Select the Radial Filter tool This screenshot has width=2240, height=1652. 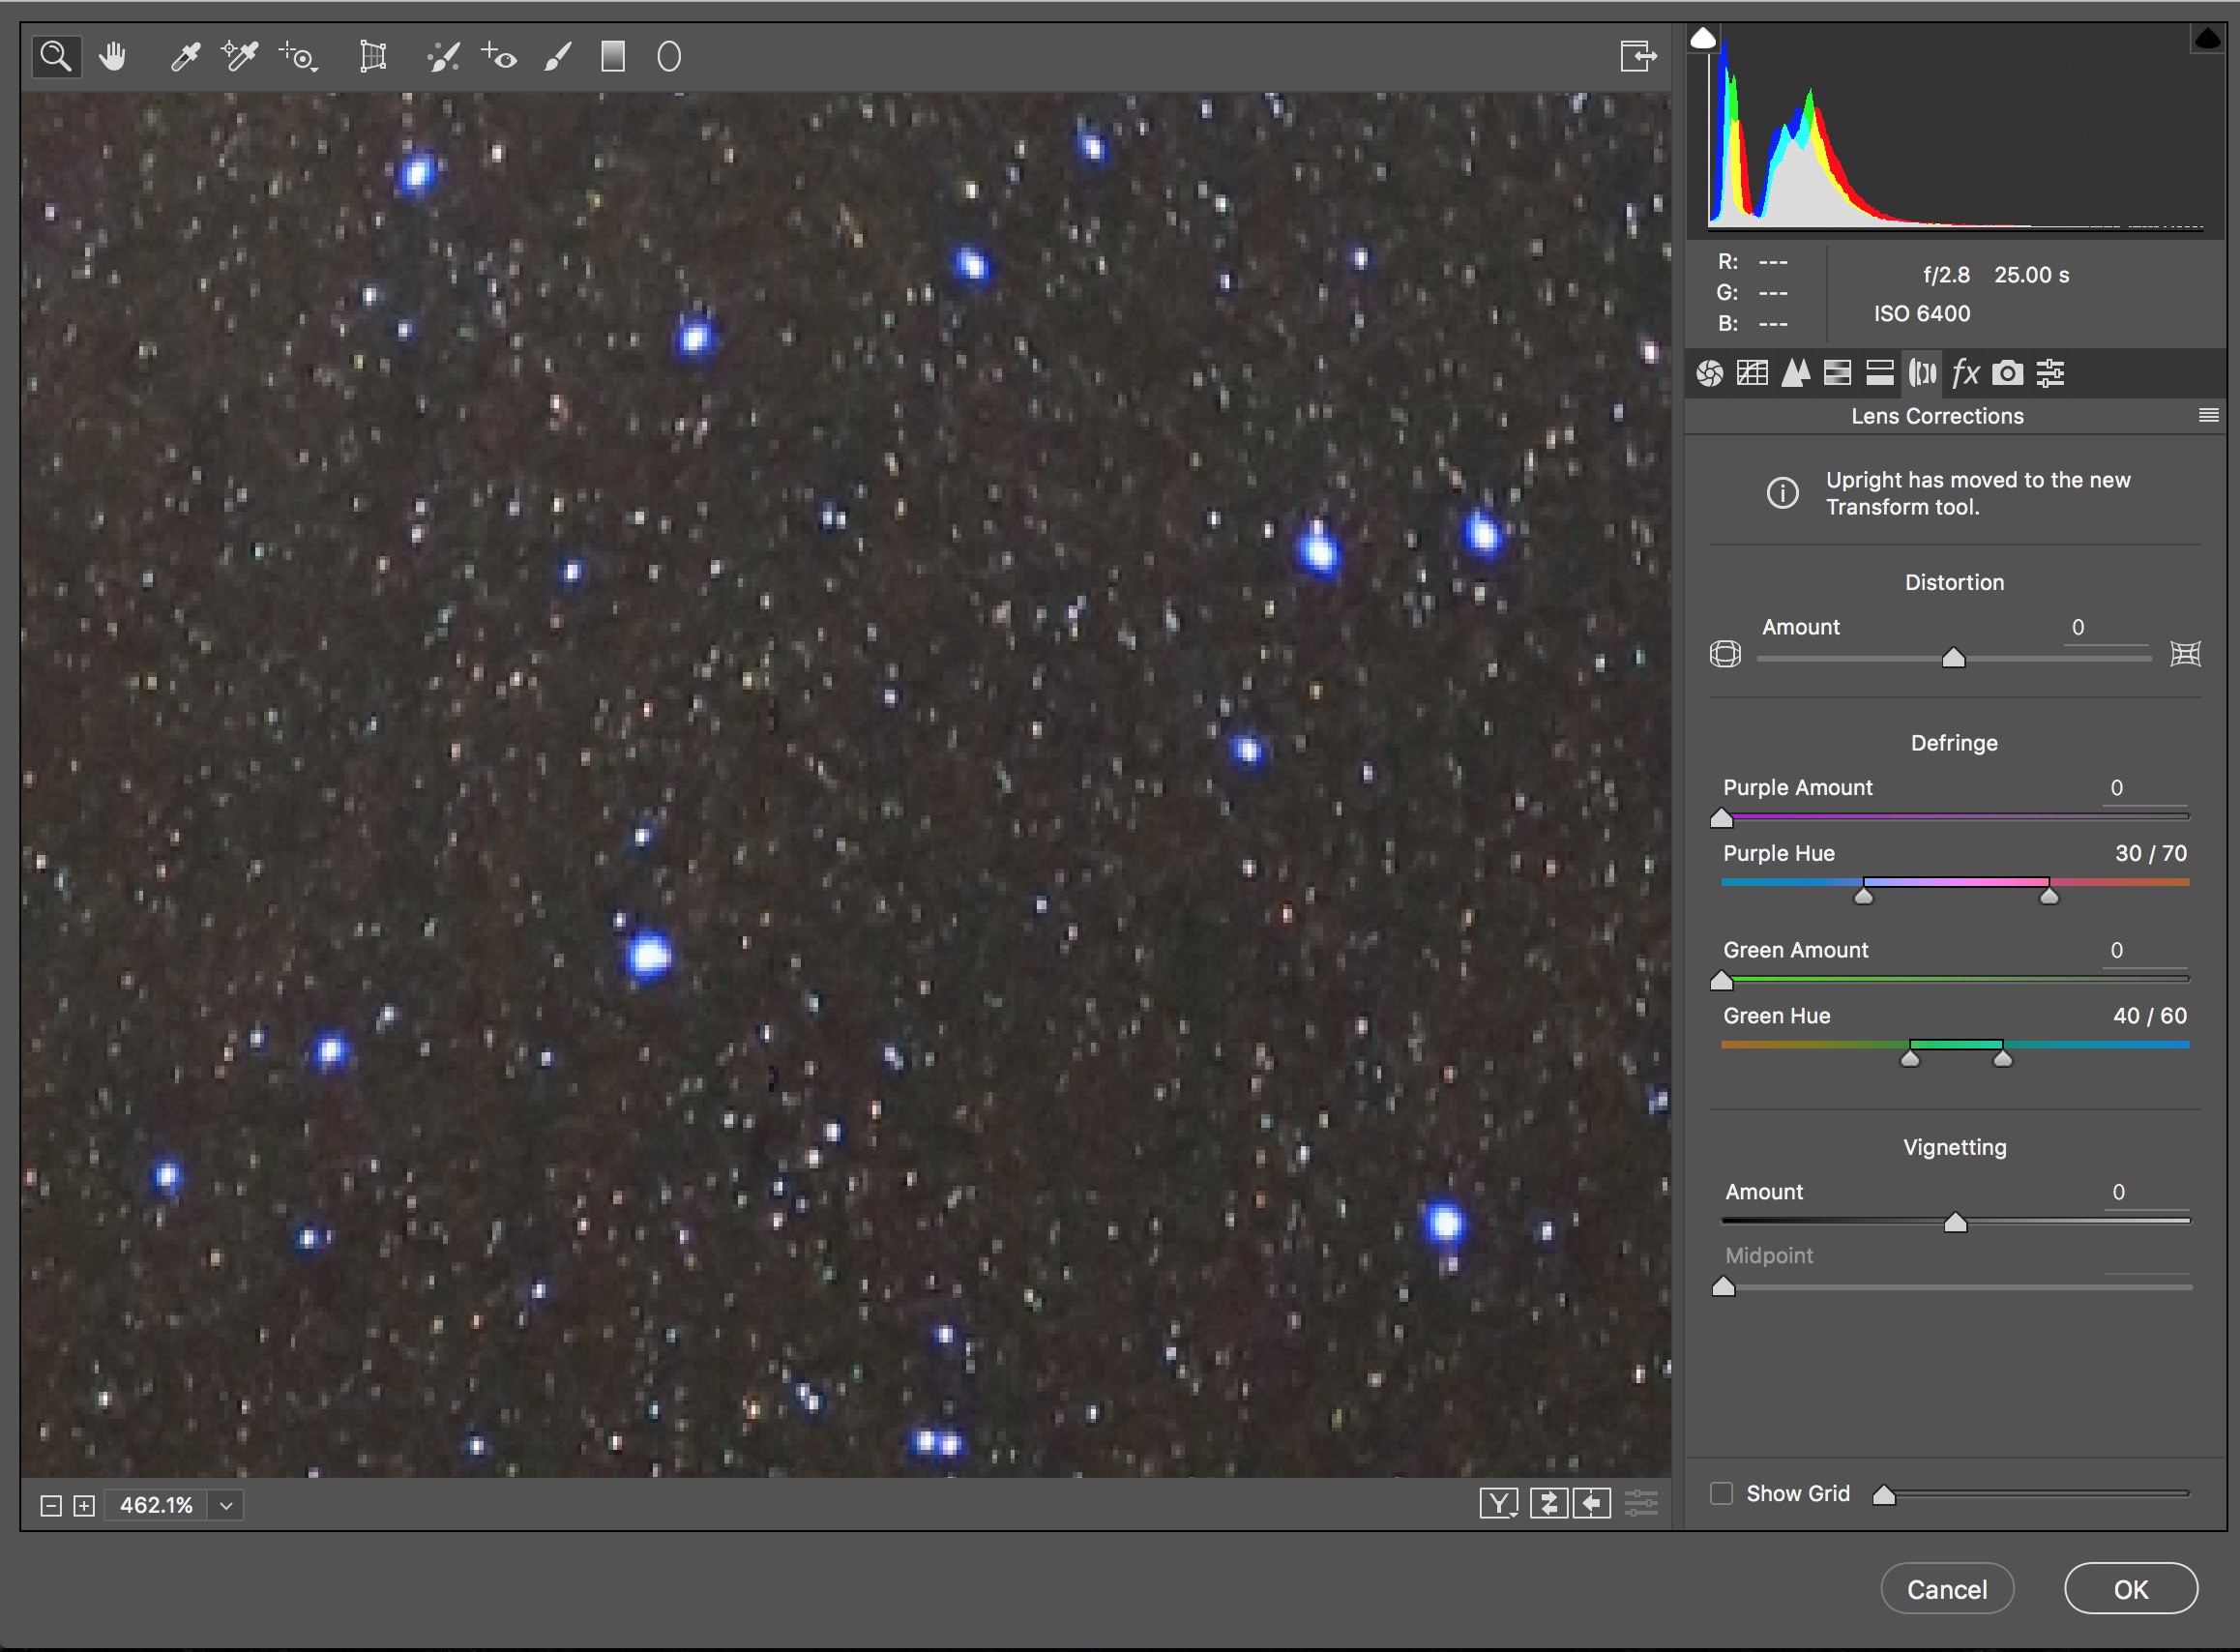(669, 57)
